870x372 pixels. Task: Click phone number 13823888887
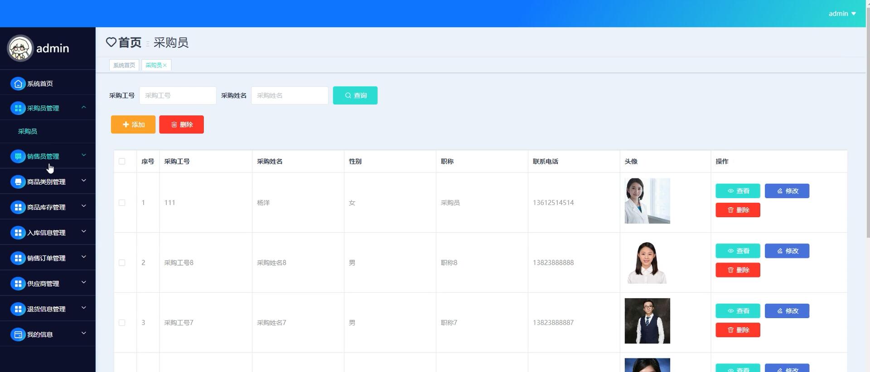(x=553, y=323)
